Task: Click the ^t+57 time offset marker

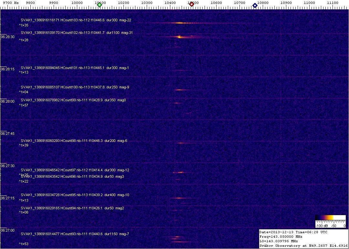Action: 24,105
